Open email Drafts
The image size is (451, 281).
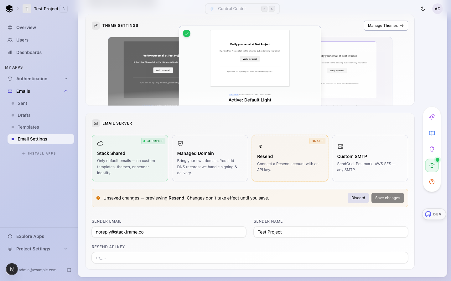(x=41, y=115)
